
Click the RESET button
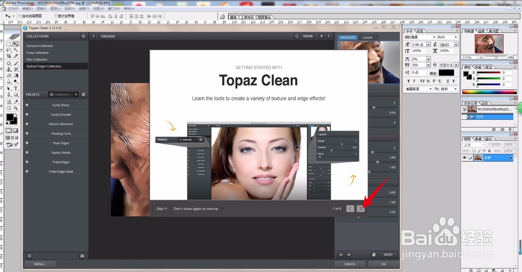pos(388,255)
